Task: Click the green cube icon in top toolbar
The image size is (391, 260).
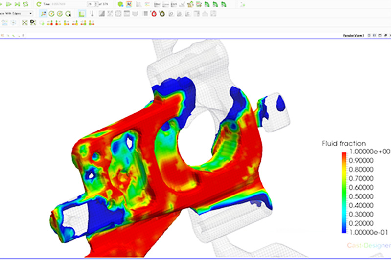Action: (x=120, y=4)
